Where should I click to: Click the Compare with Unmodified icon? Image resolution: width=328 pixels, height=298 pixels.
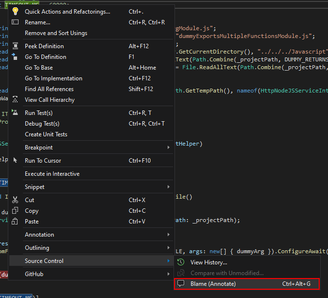(x=181, y=273)
